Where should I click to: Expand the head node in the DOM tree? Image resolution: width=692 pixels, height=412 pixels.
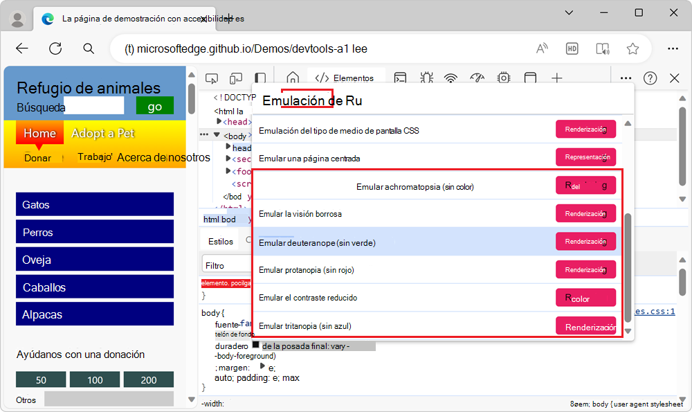point(219,121)
